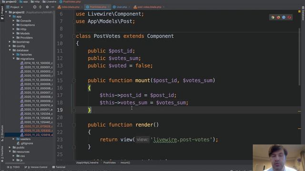Close the PostVotes.php tab
This screenshot has height=171, width=305.
109,7
